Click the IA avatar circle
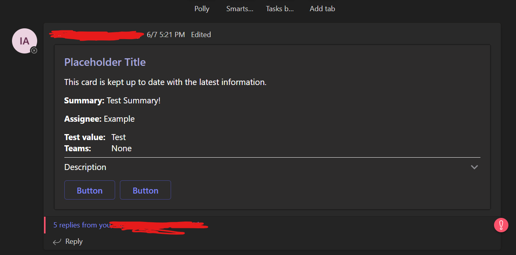Image resolution: width=516 pixels, height=255 pixels. [24, 40]
